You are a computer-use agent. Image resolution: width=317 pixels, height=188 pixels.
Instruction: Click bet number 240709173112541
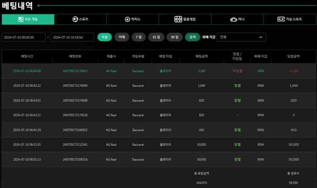(75, 145)
